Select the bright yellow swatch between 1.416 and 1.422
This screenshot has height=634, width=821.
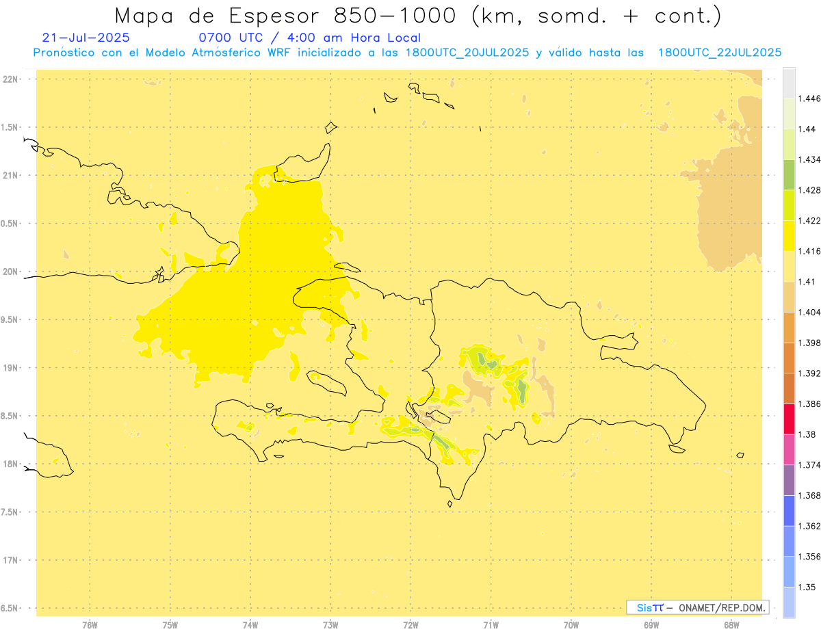point(789,236)
